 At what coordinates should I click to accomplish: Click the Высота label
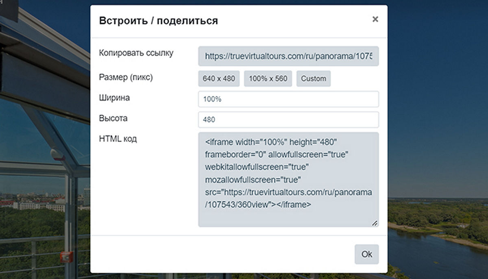click(113, 118)
